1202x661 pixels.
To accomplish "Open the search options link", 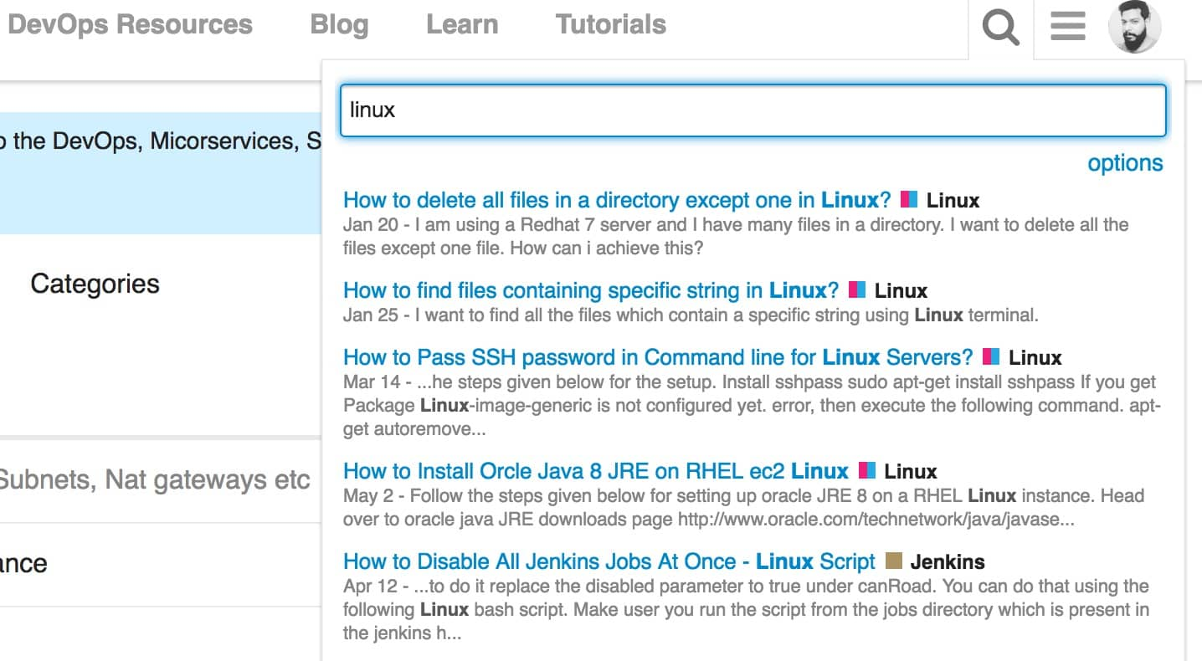I will [x=1125, y=162].
